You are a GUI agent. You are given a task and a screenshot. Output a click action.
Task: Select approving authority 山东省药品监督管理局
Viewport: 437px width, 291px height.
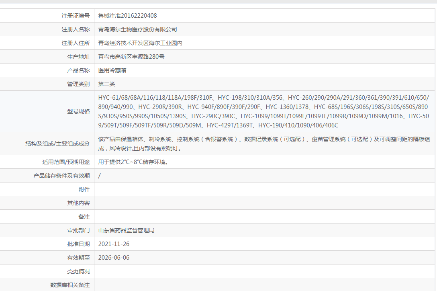[x=126, y=230]
